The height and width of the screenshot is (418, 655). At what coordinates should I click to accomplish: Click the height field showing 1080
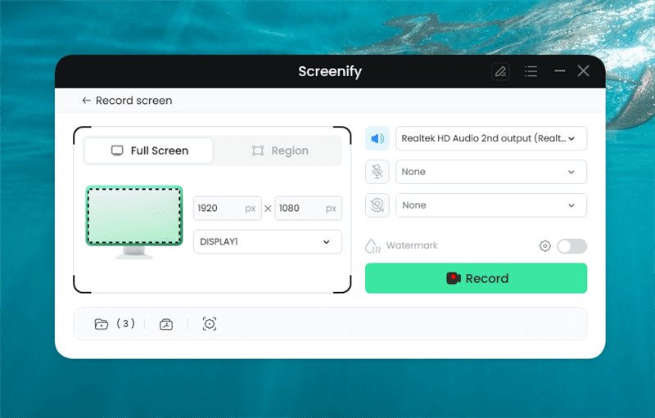pyautogui.click(x=309, y=208)
